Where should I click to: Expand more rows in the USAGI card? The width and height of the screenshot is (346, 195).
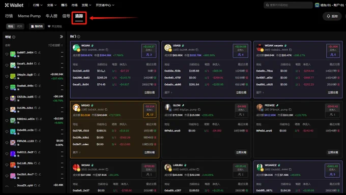point(168,92)
